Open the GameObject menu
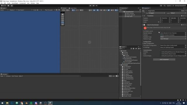This screenshot has height=105, width=187. point(15,3)
